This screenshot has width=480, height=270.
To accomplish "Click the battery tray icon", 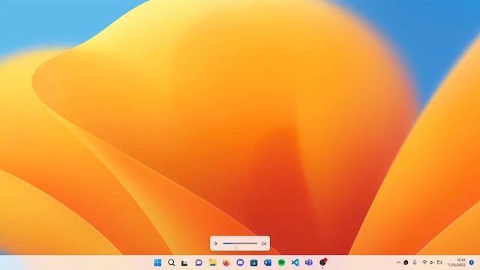I will point(439,262).
